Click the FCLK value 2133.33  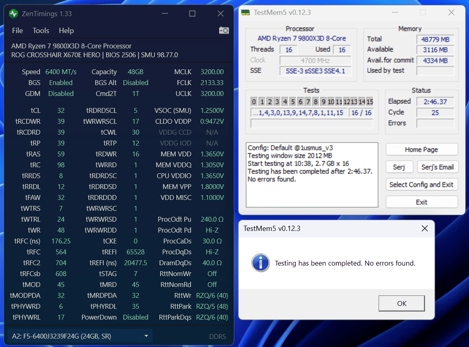tap(212, 83)
